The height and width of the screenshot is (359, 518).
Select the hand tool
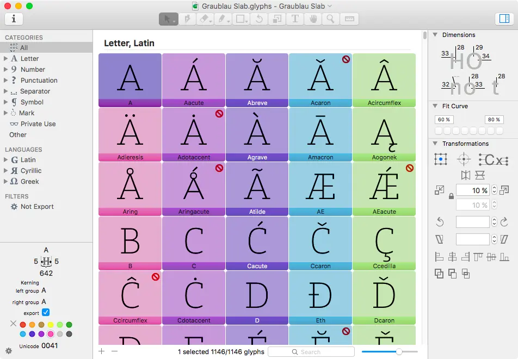coord(313,19)
